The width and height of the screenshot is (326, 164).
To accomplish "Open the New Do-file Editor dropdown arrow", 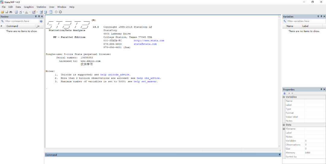I will pos(37,12).
